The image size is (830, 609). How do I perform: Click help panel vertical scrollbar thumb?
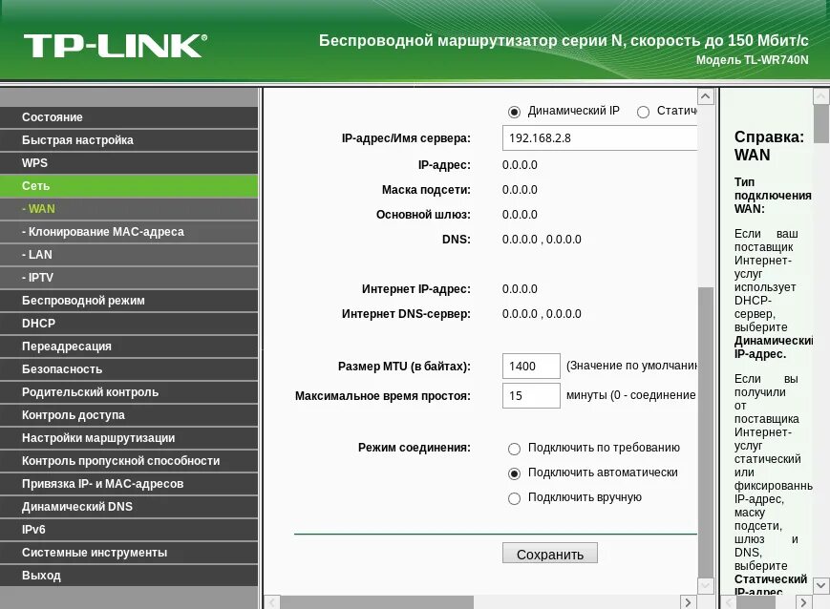[821, 124]
